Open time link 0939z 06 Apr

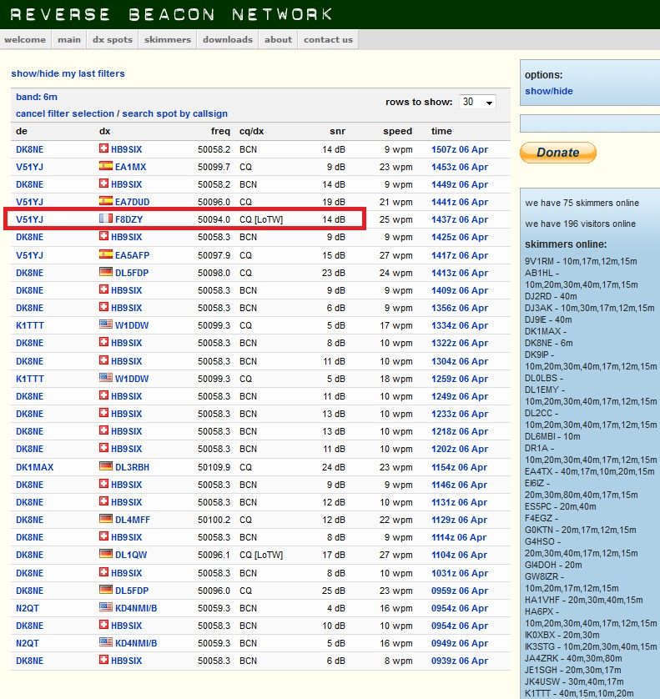460,661
